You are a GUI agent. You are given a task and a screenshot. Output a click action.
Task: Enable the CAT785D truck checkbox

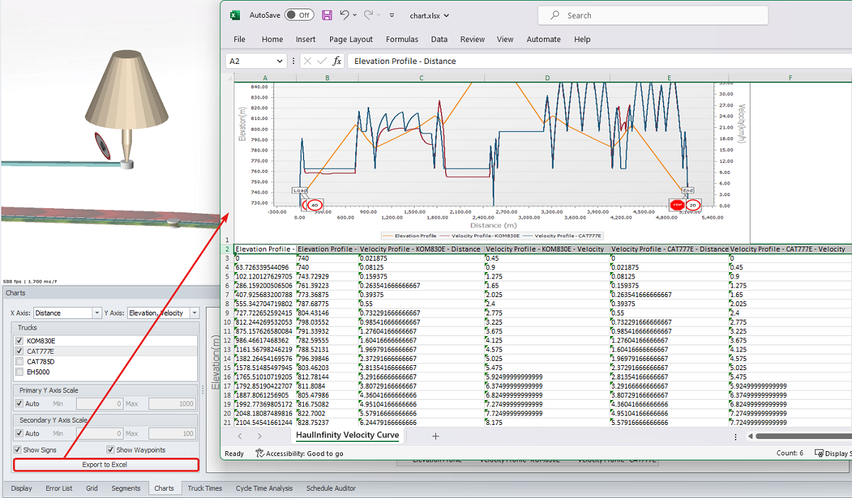click(20, 362)
